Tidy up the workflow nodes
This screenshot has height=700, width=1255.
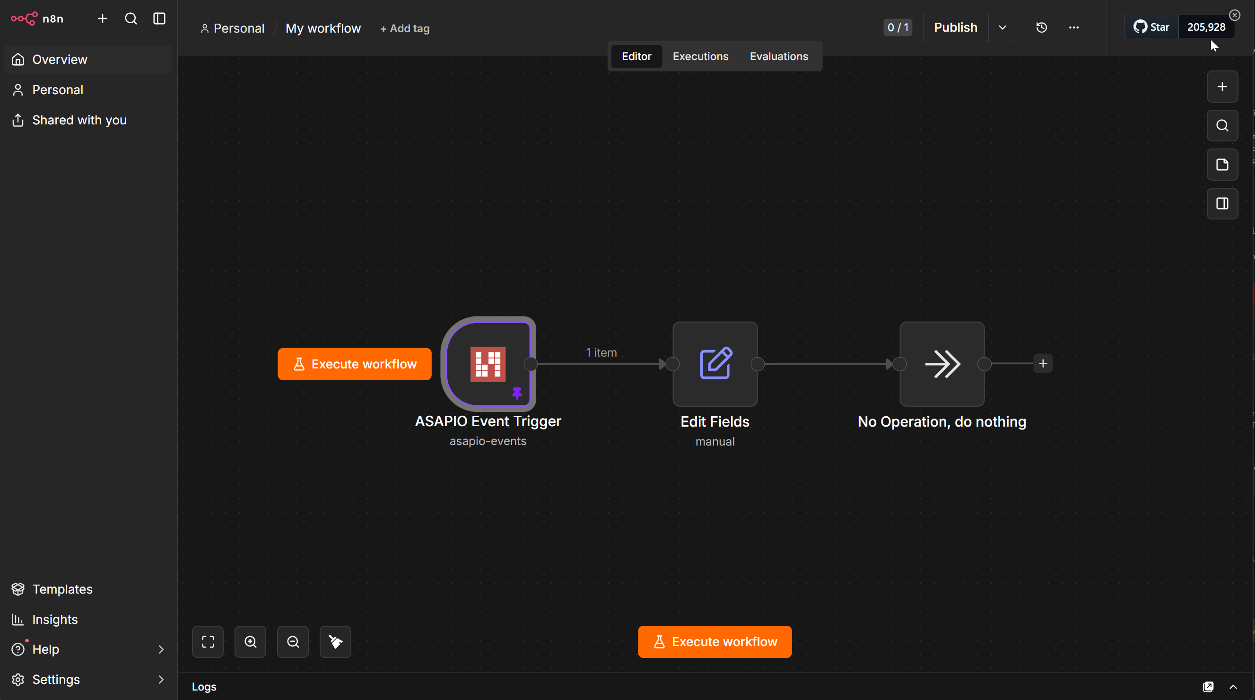[335, 641]
